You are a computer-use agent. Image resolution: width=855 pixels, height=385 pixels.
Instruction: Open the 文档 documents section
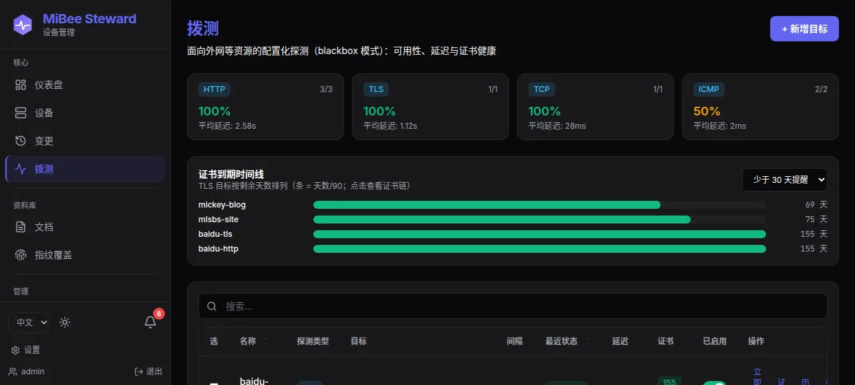85,227
